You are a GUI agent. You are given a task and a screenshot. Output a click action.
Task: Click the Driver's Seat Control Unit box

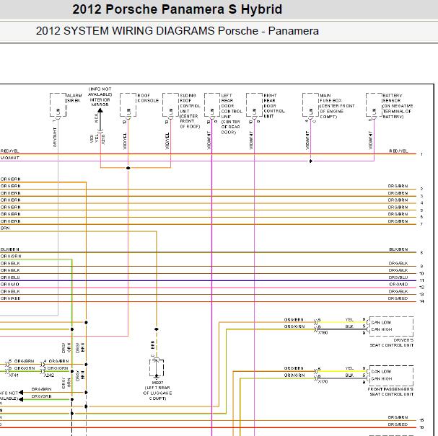pyautogui.click(x=391, y=326)
